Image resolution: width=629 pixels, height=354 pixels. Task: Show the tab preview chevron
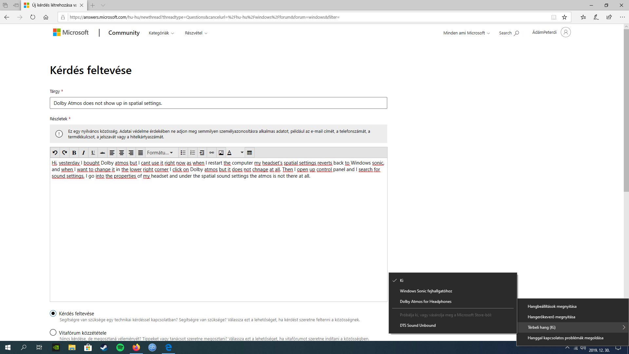coord(103,5)
